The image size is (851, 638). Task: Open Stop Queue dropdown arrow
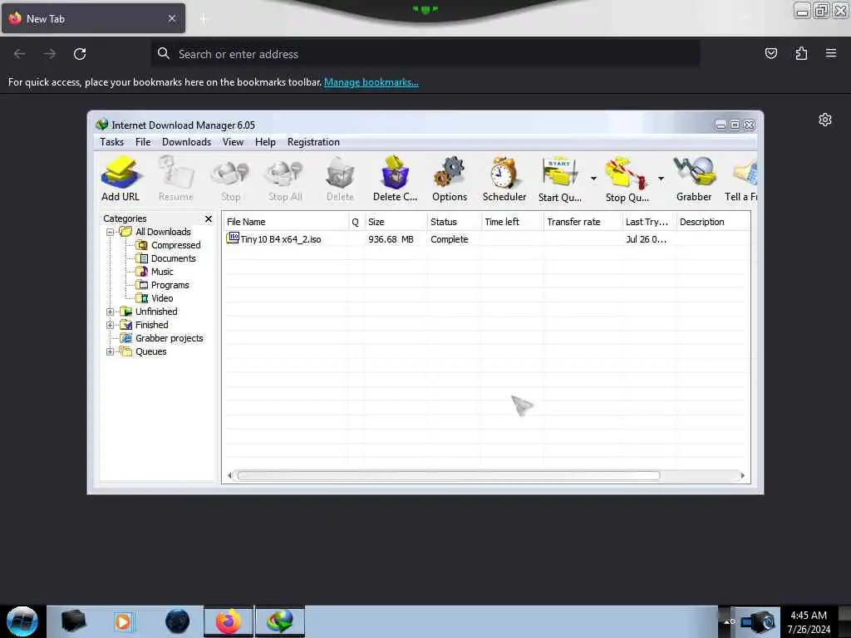(x=661, y=179)
